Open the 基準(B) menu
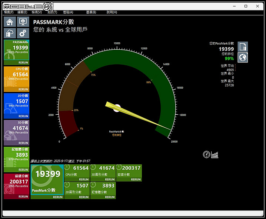 point(91,12)
